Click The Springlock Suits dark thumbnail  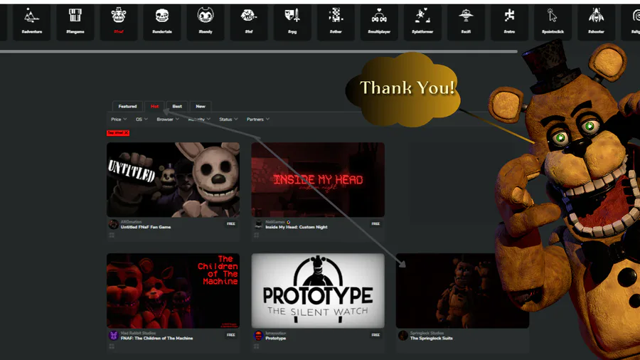tap(462, 290)
